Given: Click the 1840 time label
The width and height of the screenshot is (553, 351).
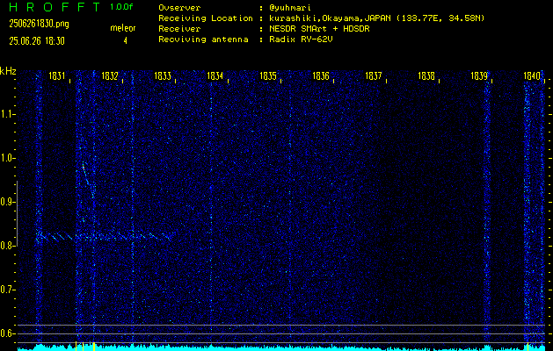Looking at the screenshot, I should 532,75.
